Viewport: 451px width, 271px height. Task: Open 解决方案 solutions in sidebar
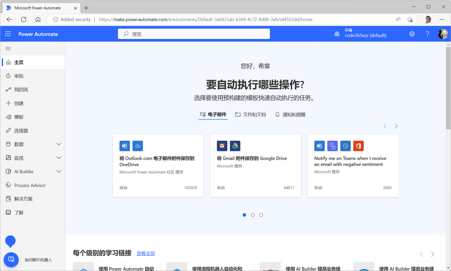32,199
